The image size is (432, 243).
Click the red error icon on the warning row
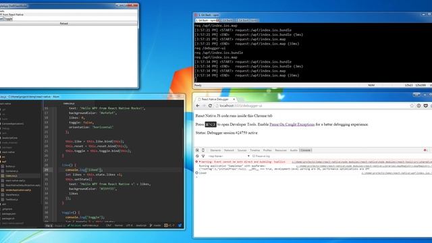pos(196,162)
